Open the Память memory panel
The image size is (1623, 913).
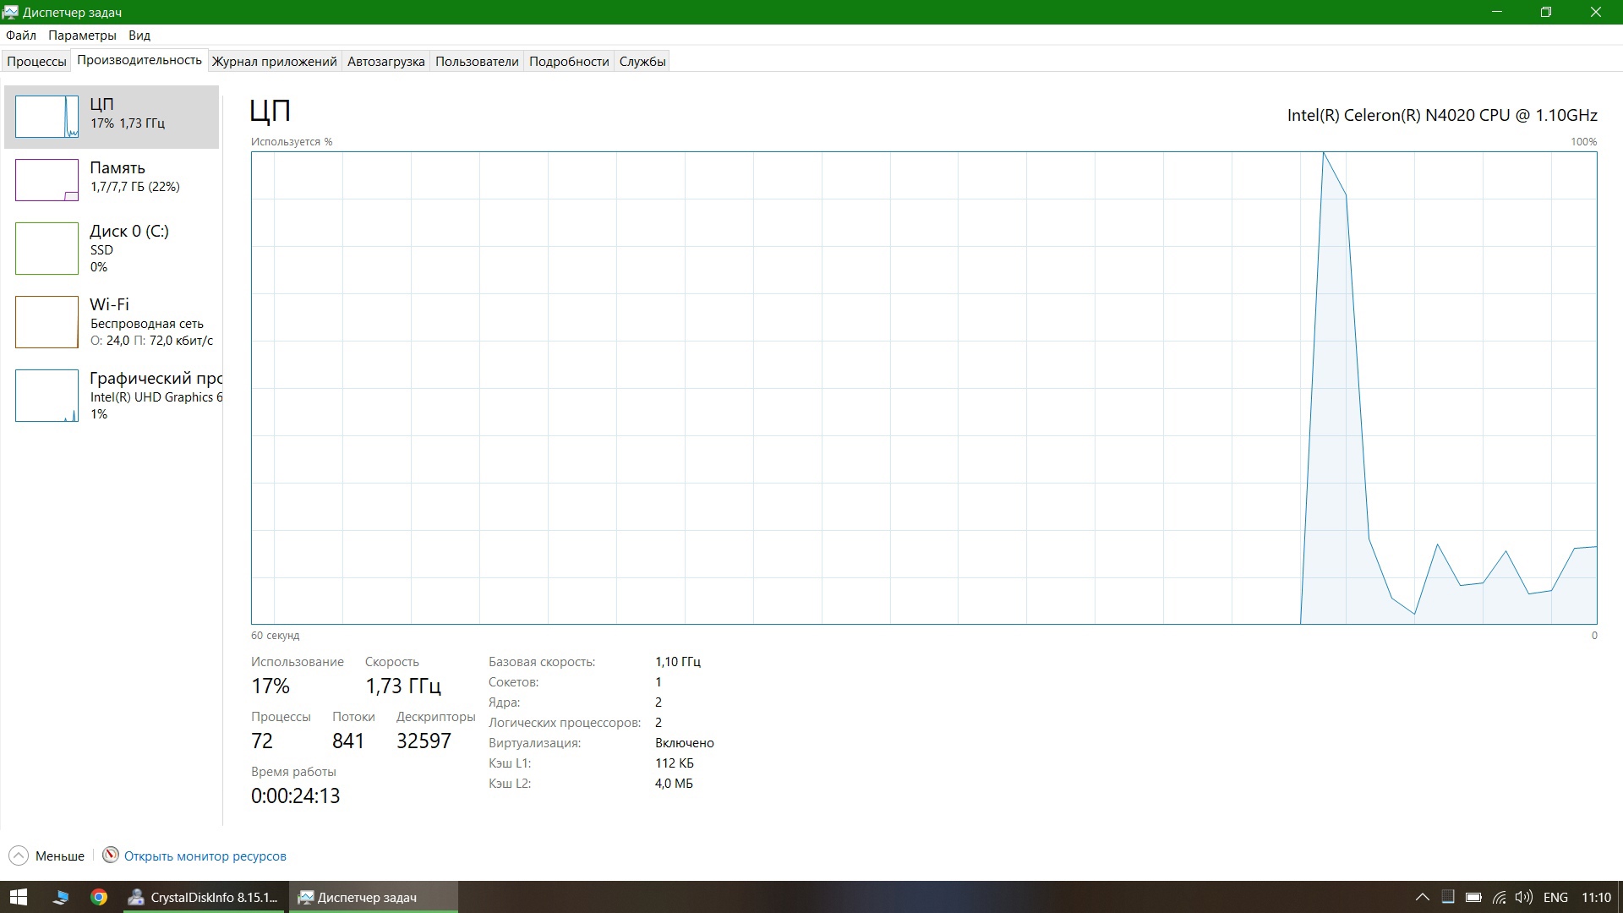[117, 176]
